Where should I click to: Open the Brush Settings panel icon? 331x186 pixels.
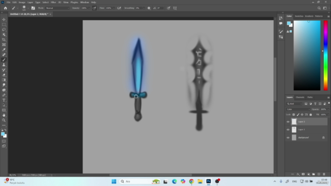point(281,32)
